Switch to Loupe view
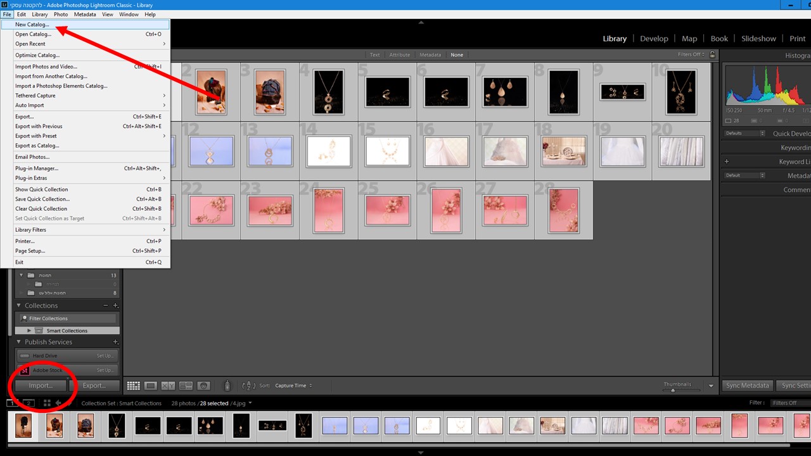Viewport: 811px width, 456px height. pos(151,386)
